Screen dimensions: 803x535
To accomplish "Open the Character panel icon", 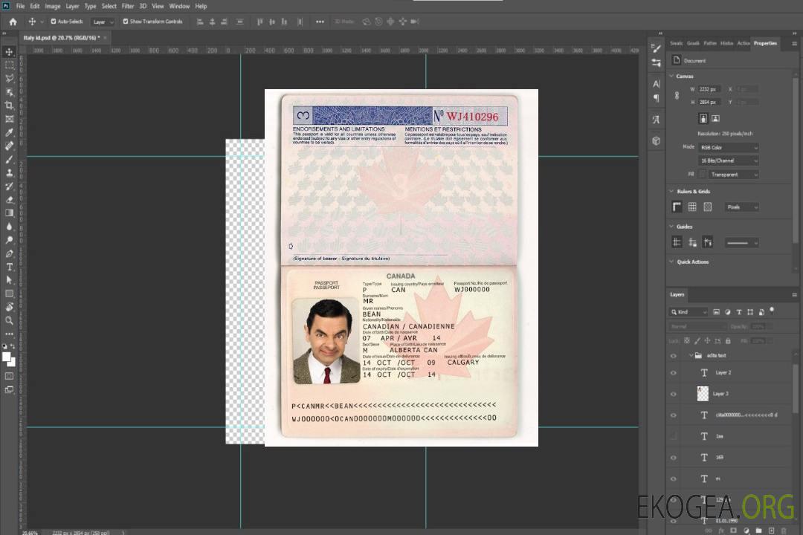I will pyautogui.click(x=657, y=84).
